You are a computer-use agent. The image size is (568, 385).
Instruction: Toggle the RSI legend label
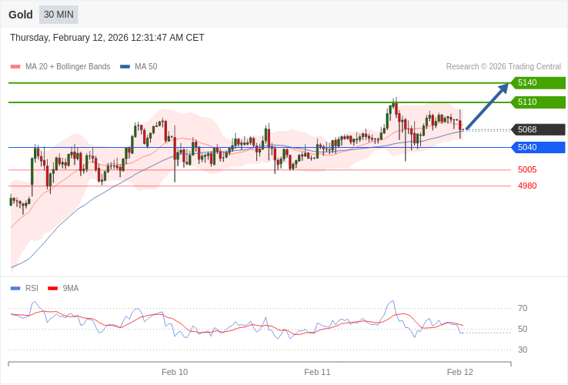[x=32, y=289]
